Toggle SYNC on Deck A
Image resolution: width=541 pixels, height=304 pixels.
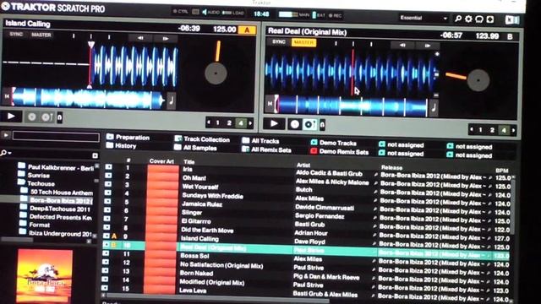click(x=16, y=34)
